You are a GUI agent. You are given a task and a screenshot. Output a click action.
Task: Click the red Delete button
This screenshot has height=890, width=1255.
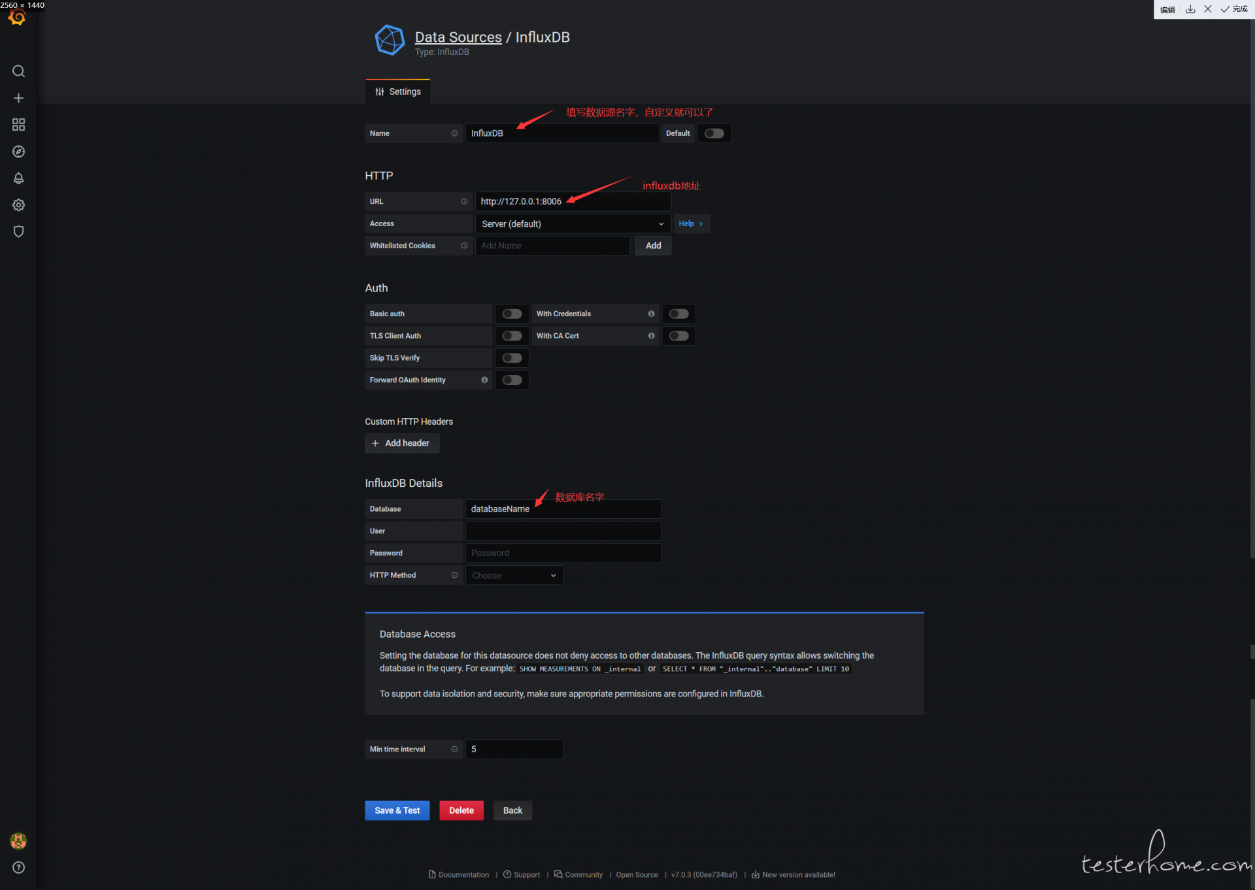pos(461,810)
